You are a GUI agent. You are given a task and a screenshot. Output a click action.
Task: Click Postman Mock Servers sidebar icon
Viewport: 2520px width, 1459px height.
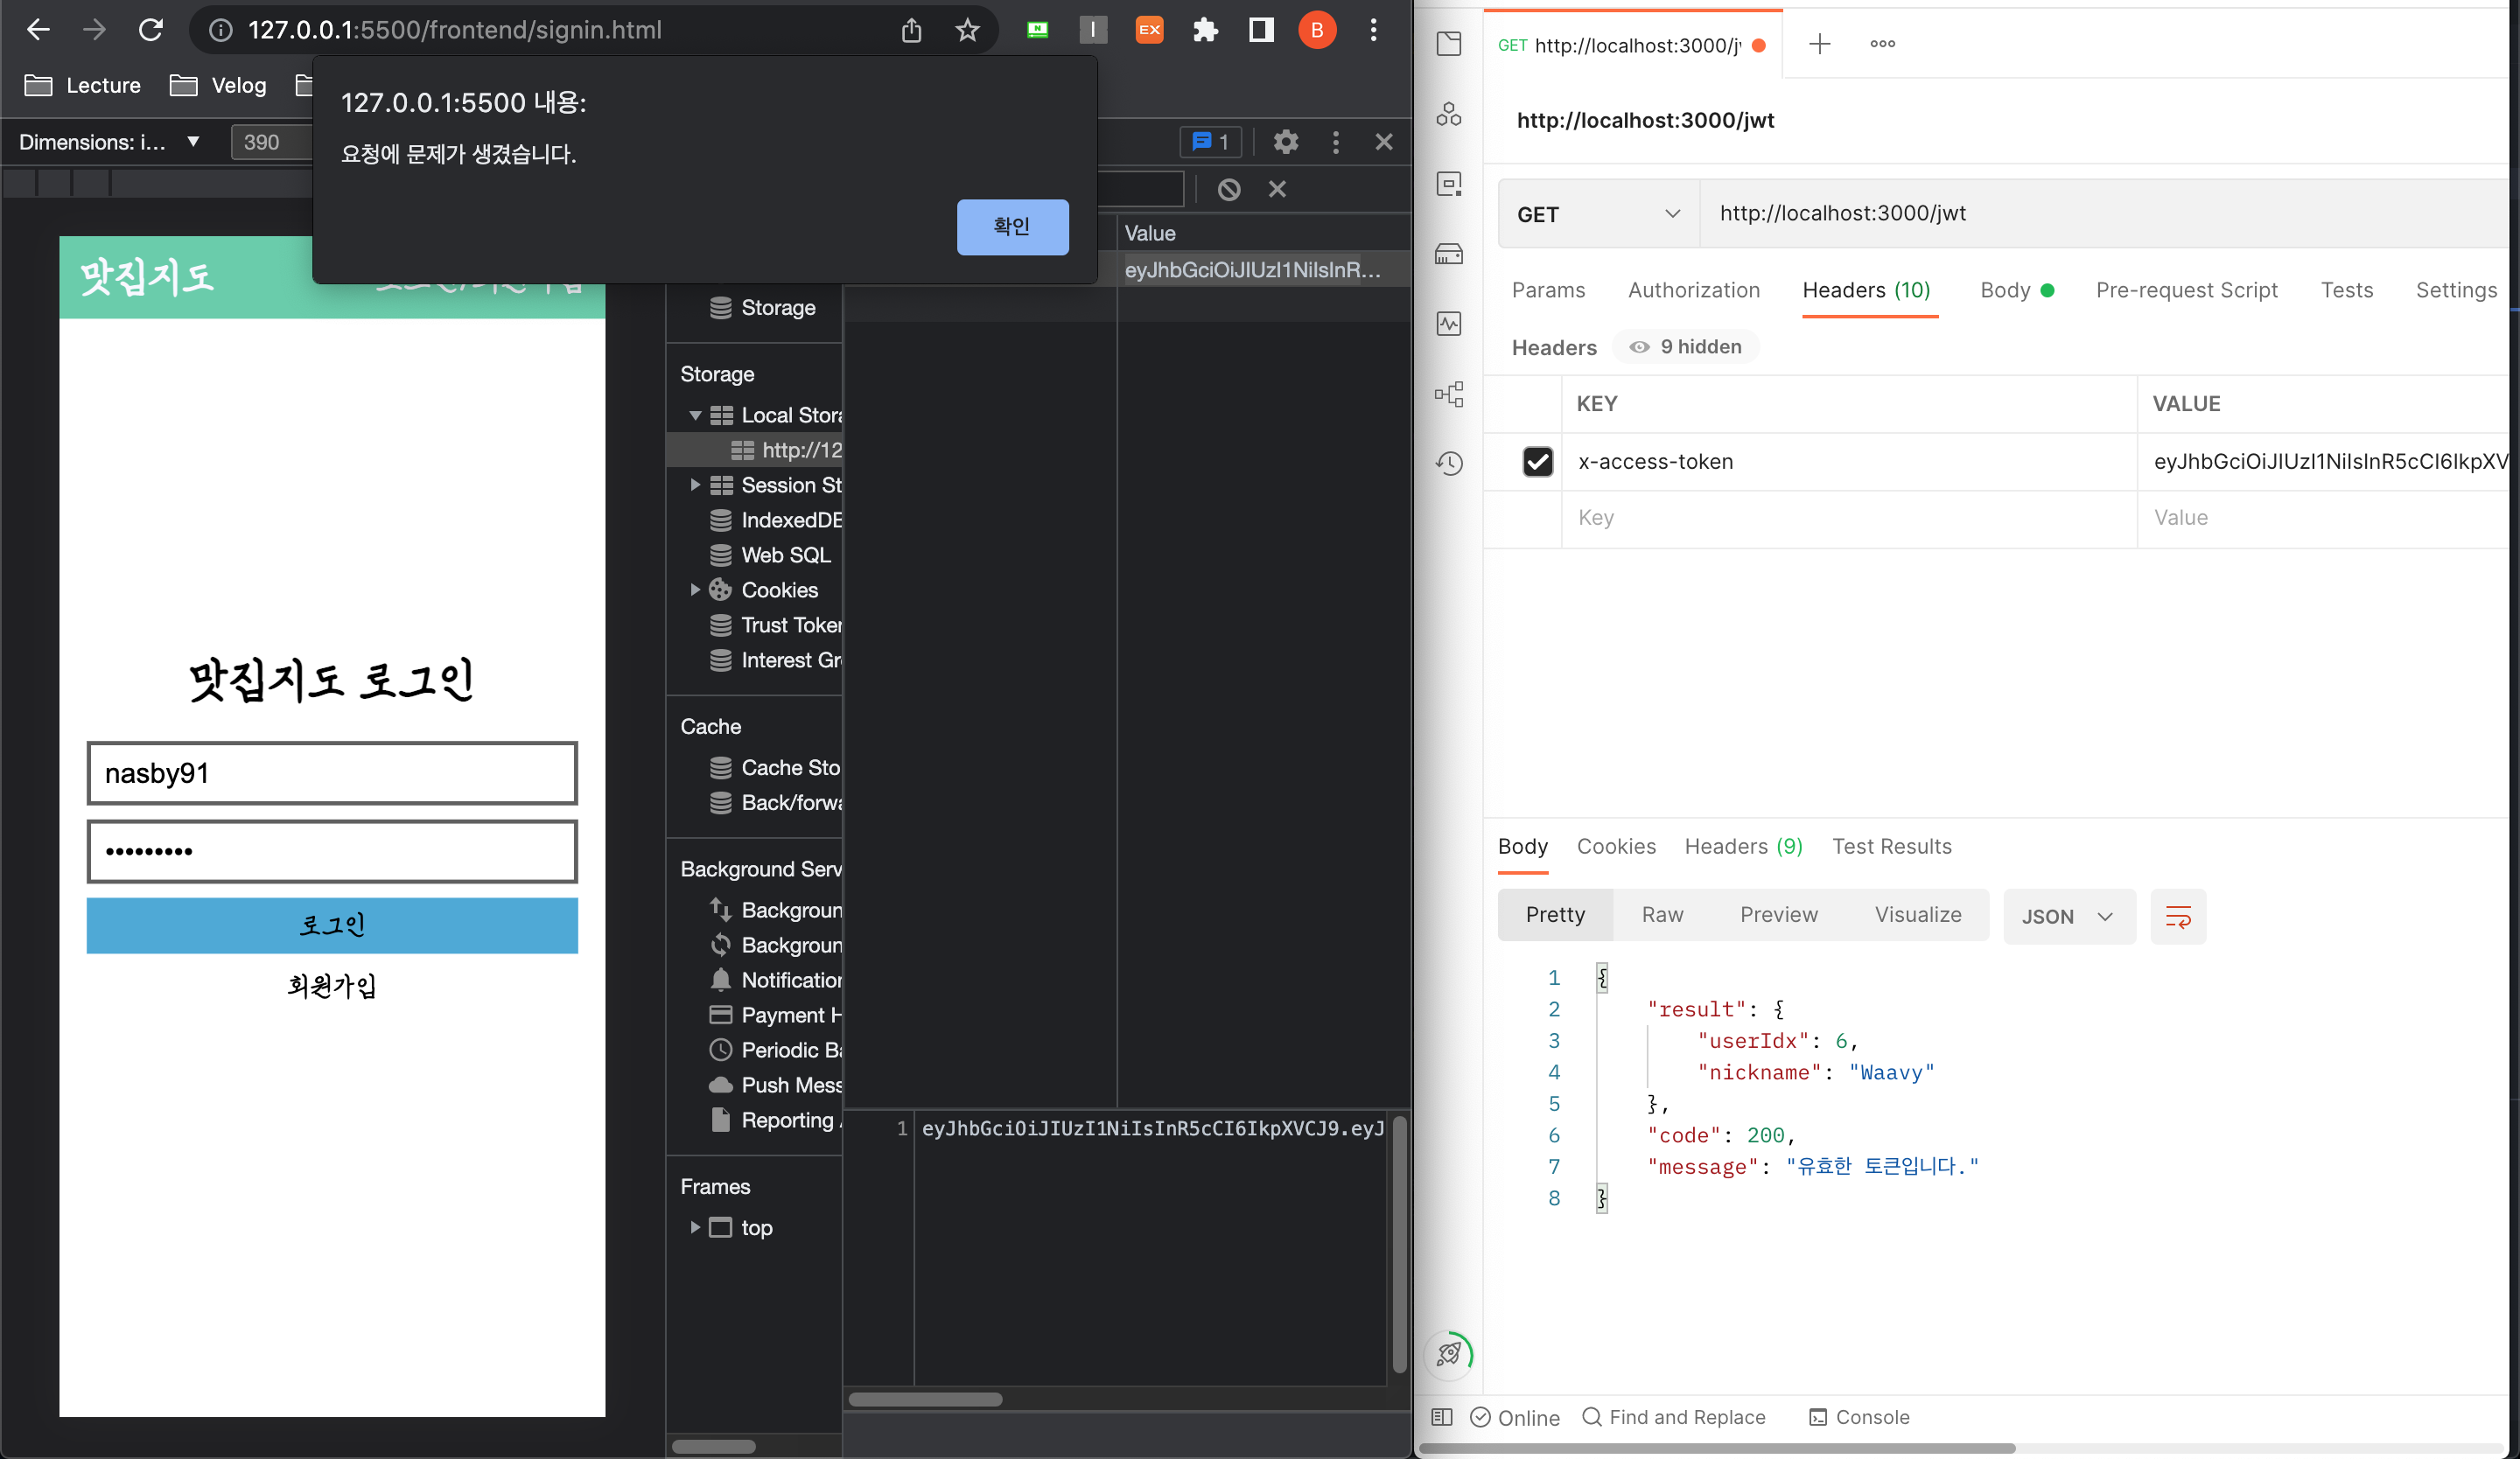[x=1449, y=254]
